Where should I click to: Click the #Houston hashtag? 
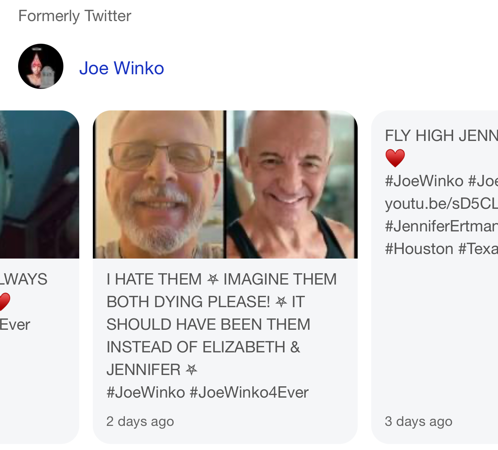point(419,249)
